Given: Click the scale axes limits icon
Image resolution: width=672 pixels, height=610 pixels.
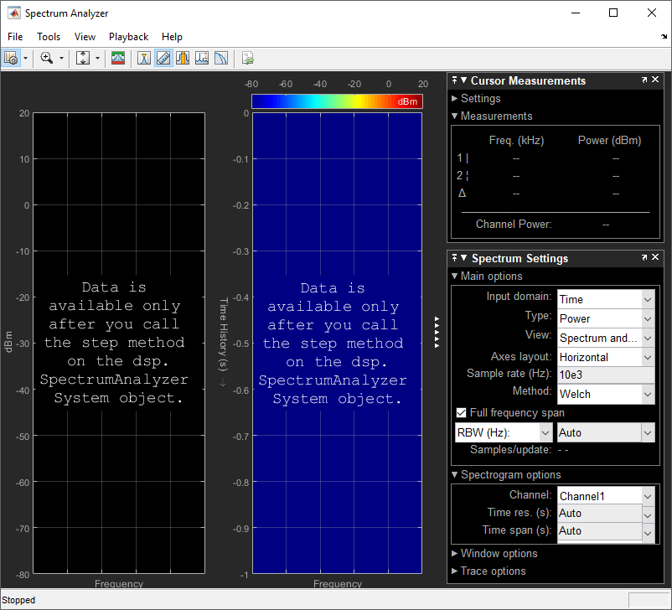Looking at the screenshot, I should coord(83,58).
